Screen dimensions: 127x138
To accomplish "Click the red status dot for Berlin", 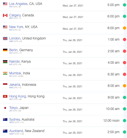I will pos(125,51).
